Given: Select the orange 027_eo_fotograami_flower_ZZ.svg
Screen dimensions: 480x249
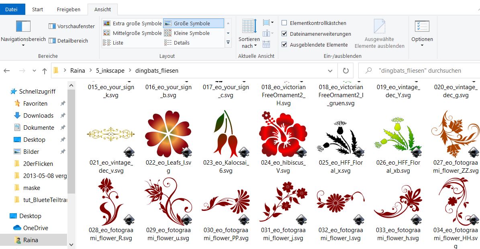Looking at the screenshot, I should click(x=455, y=134).
